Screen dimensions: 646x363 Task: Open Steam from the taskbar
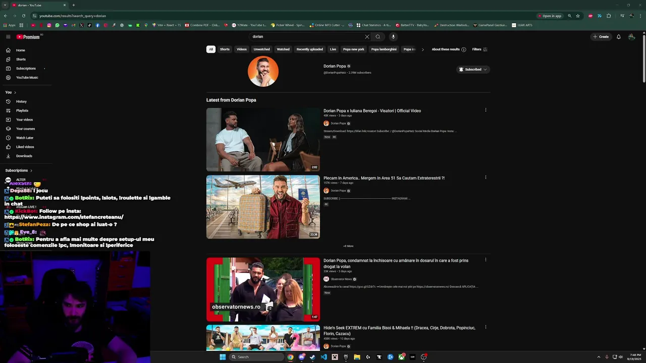(312, 357)
